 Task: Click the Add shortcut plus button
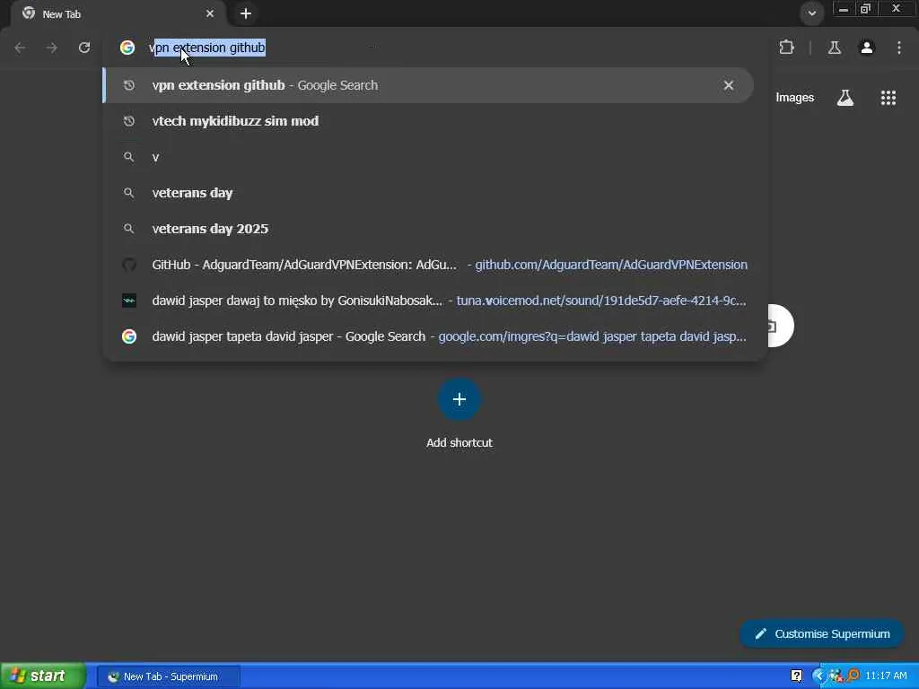point(459,399)
